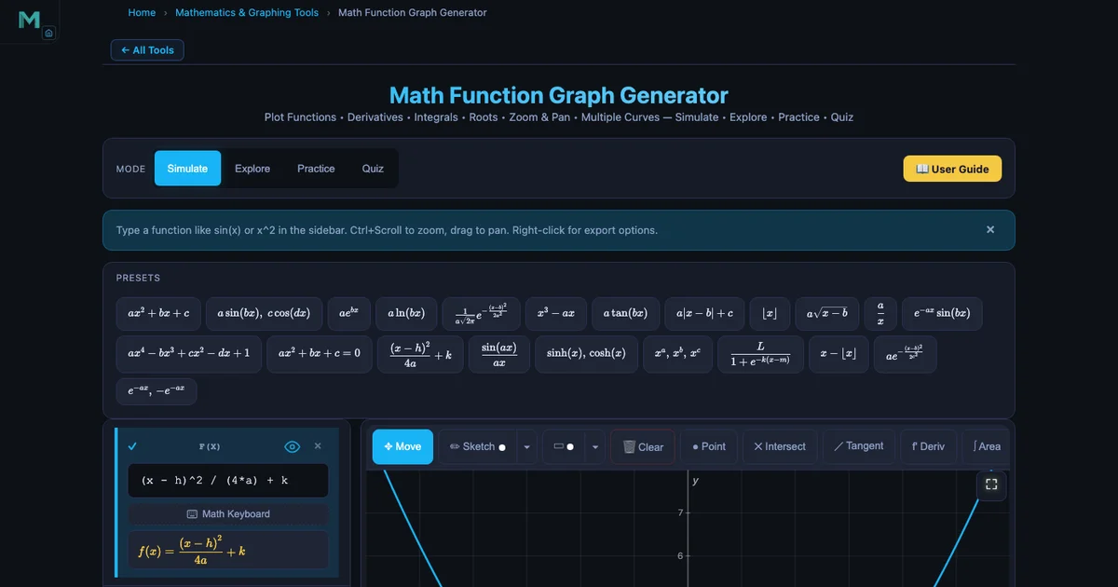This screenshot has height=587, width=1118.
Task: Switch to Quiz mode
Action: pos(373,169)
